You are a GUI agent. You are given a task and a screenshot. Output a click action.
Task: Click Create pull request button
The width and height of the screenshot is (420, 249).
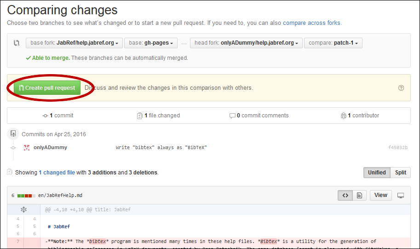[x=46, y=88]
